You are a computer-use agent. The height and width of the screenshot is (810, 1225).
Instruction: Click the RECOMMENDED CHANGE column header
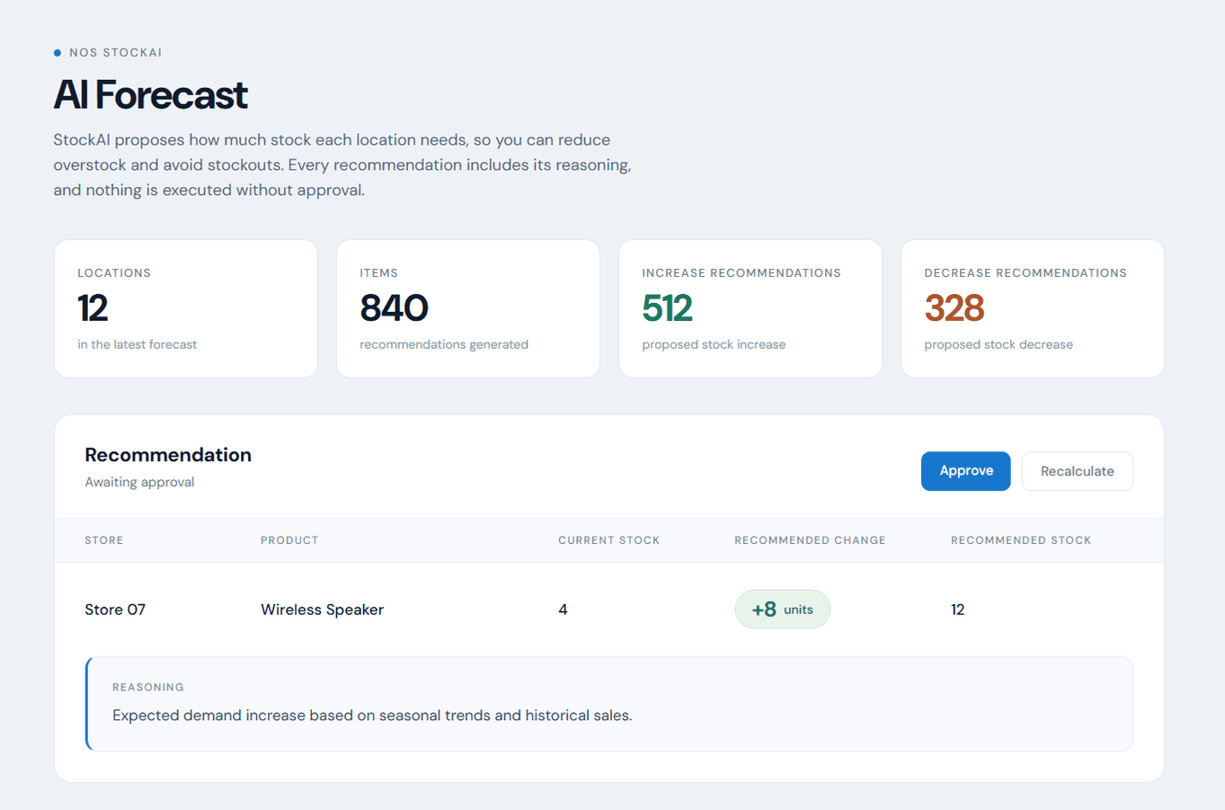point(810,540)
